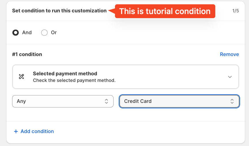Open the Any match-type dropdown

point(63,101)
